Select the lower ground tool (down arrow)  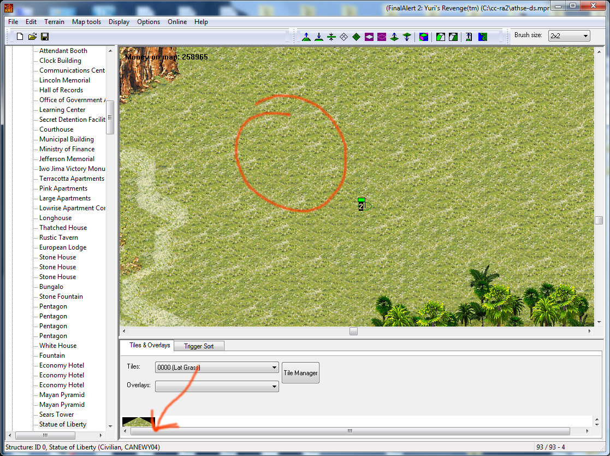(318, 37)
